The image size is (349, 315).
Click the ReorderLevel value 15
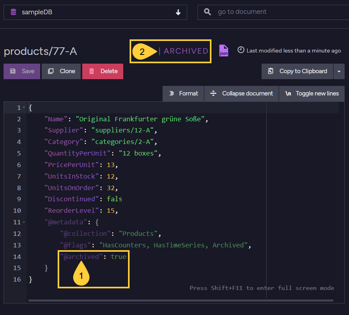pyautogui.click(x=111, y=210)
